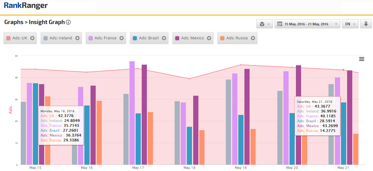Viewport: 373px width, 171px height.
Task: Click the download arrow export button
Action: tap(366, 24)
